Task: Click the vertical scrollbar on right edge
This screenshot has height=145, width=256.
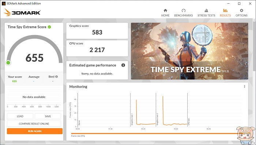Action: (255, 45)
